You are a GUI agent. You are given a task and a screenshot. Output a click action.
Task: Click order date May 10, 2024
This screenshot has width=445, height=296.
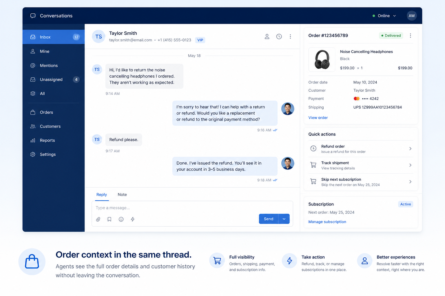click(x=365, y=82)
